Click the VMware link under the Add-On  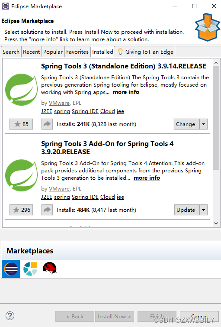[59, 189]
